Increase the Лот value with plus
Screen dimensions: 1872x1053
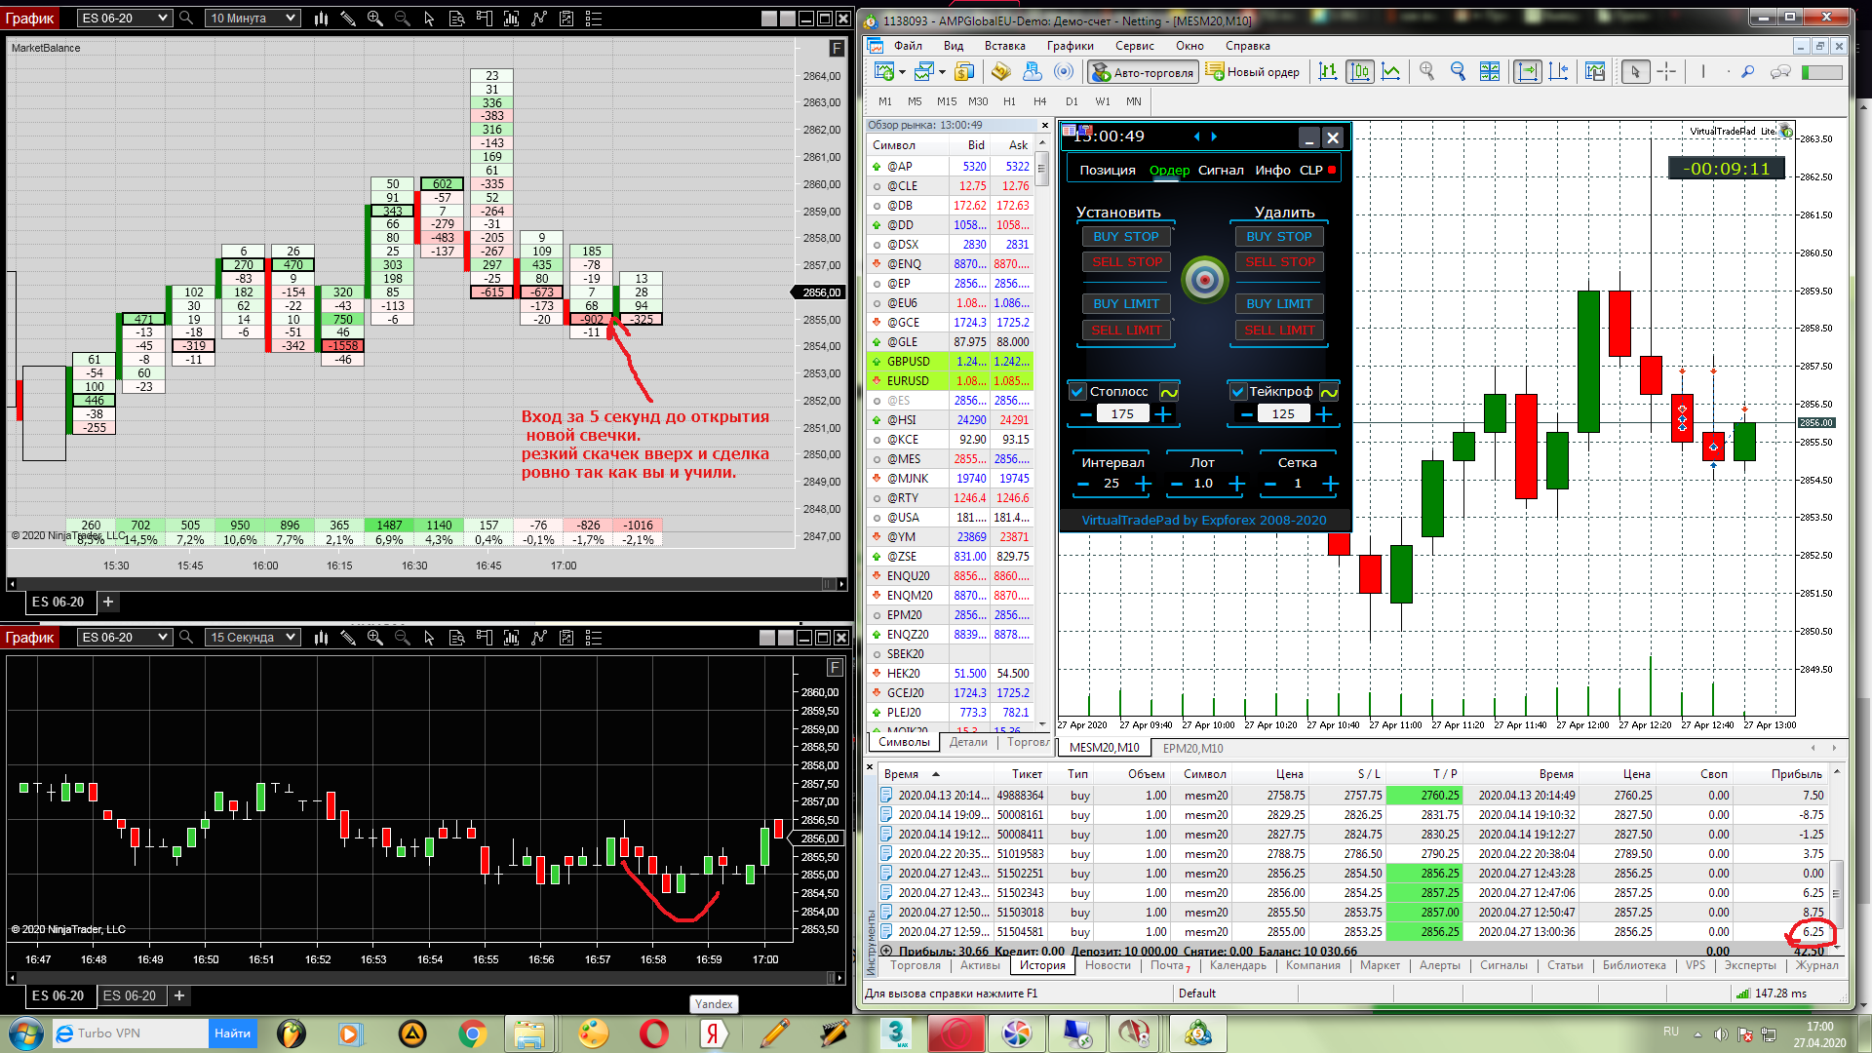click(1237, 484)
